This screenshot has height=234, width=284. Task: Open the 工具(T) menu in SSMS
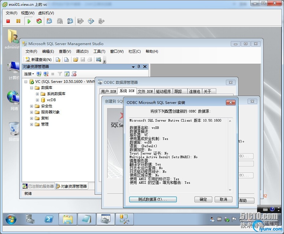pos(99,51)
